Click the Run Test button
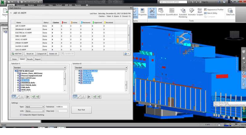Screen dimensions: 246x135 [81, 110]
